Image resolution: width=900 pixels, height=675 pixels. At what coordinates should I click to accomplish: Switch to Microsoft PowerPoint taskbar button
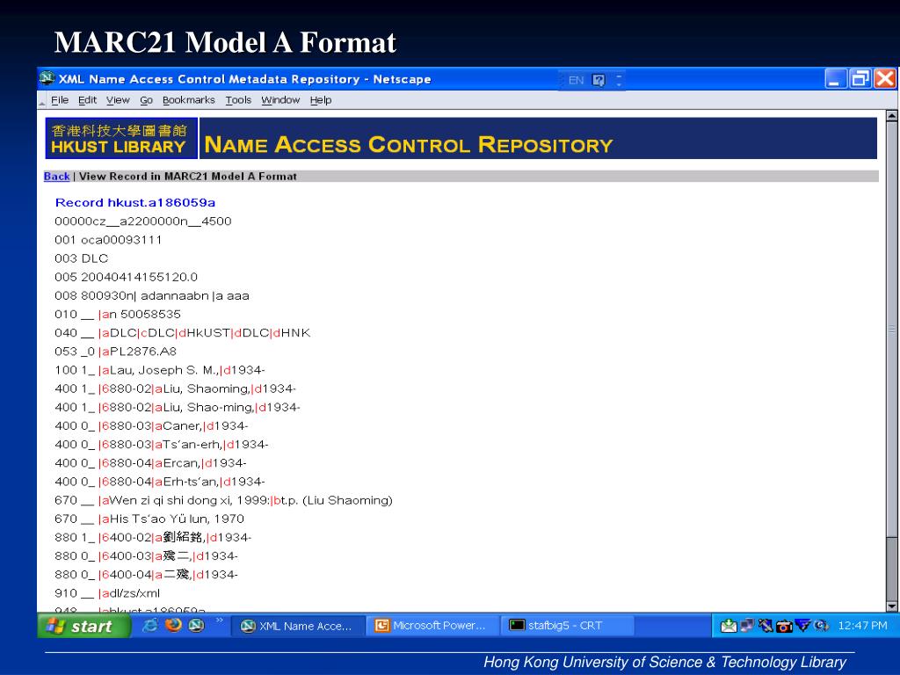tap(433, 626)
